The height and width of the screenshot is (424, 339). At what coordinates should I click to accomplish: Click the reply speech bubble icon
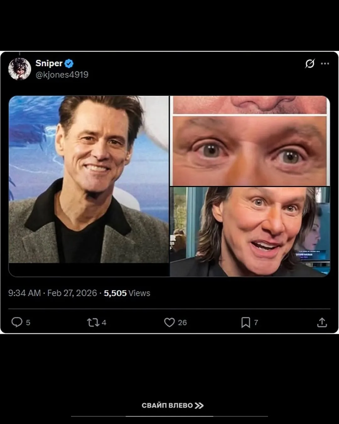point(17,322)
